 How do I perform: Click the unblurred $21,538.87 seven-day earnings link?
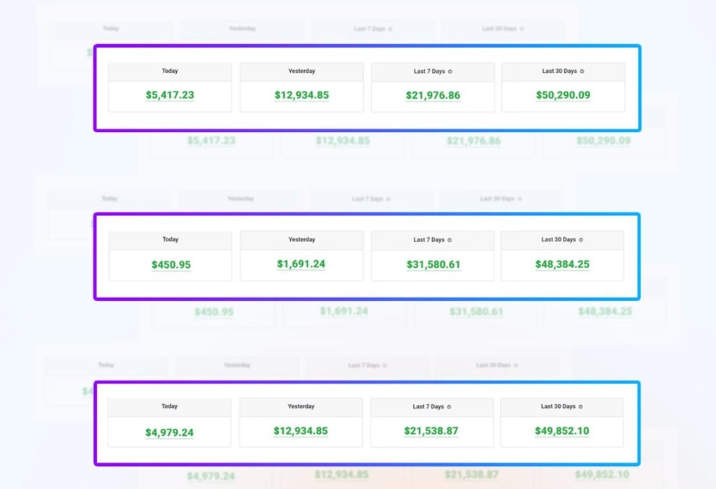pos(431,431)
